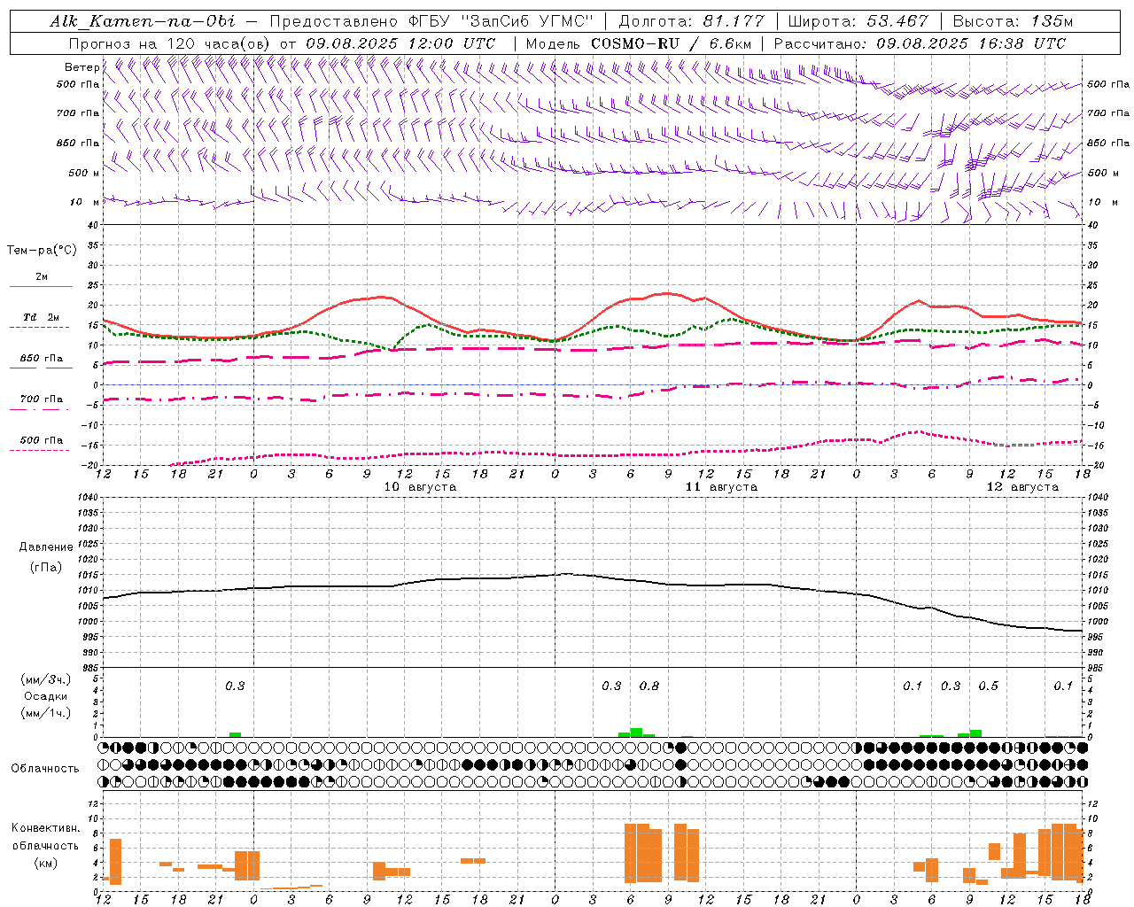Viewport: 1134px width, 907px height.
Task: Click the Осадки panel title
Action: point(46,696)
